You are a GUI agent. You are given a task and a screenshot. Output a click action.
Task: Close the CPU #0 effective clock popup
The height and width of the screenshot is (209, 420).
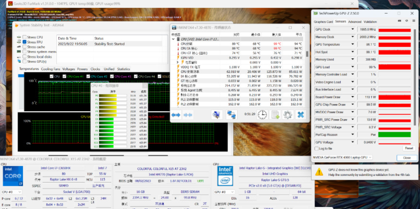(145, 86)
